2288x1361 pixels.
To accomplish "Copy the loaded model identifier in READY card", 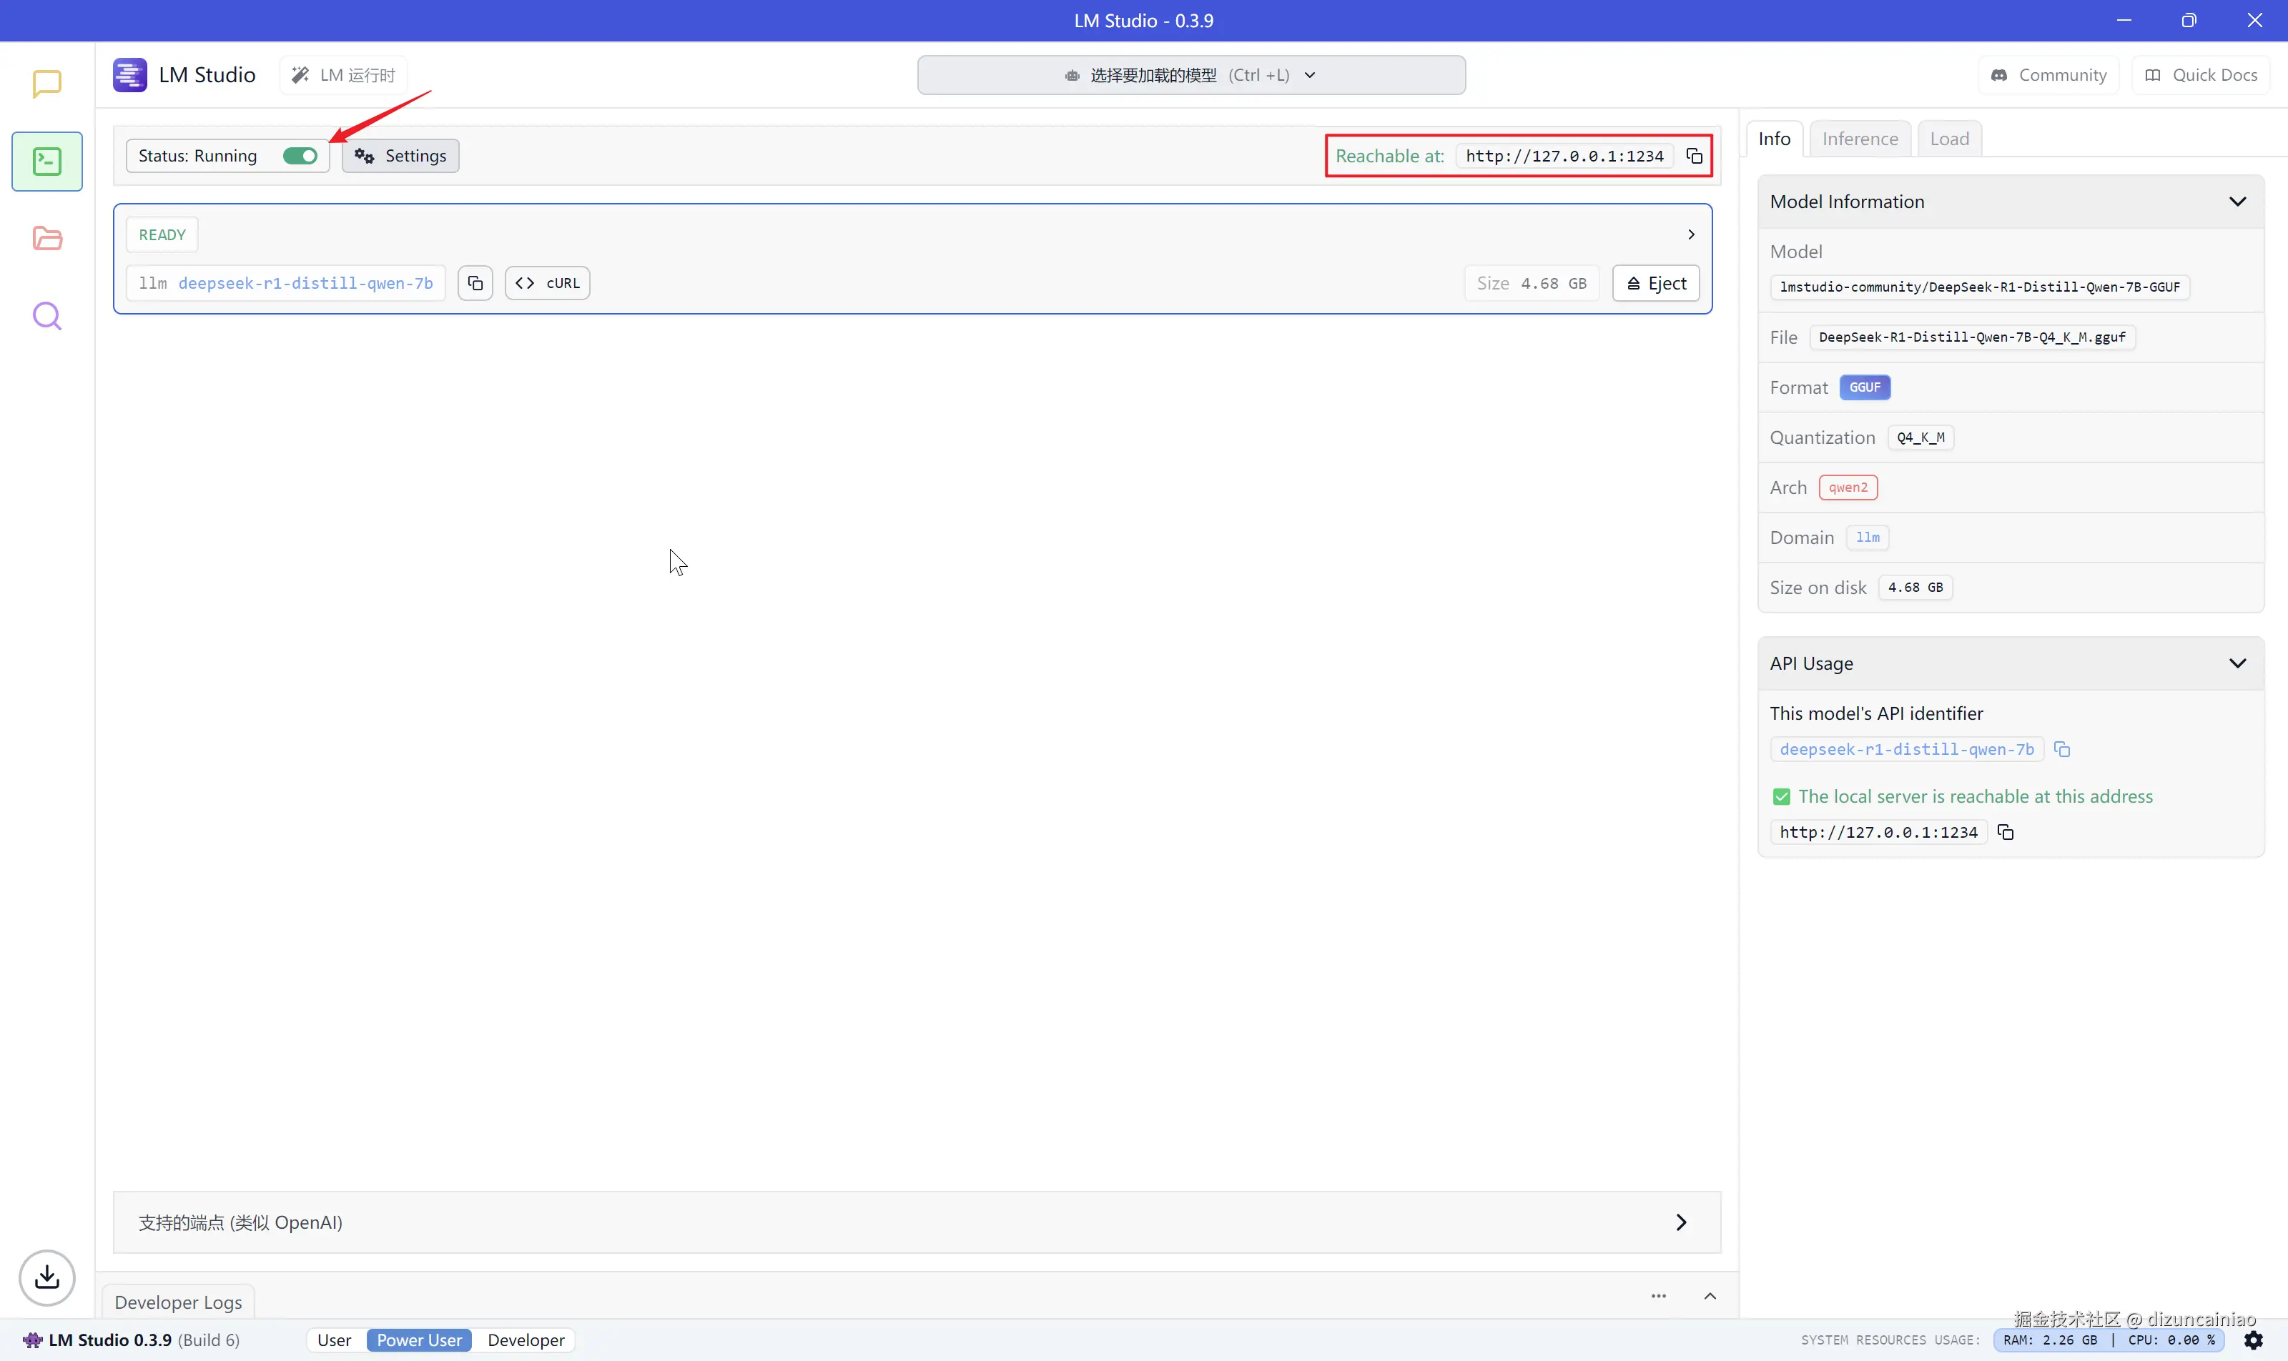I will pyautogui.click(x=475, y=283).
